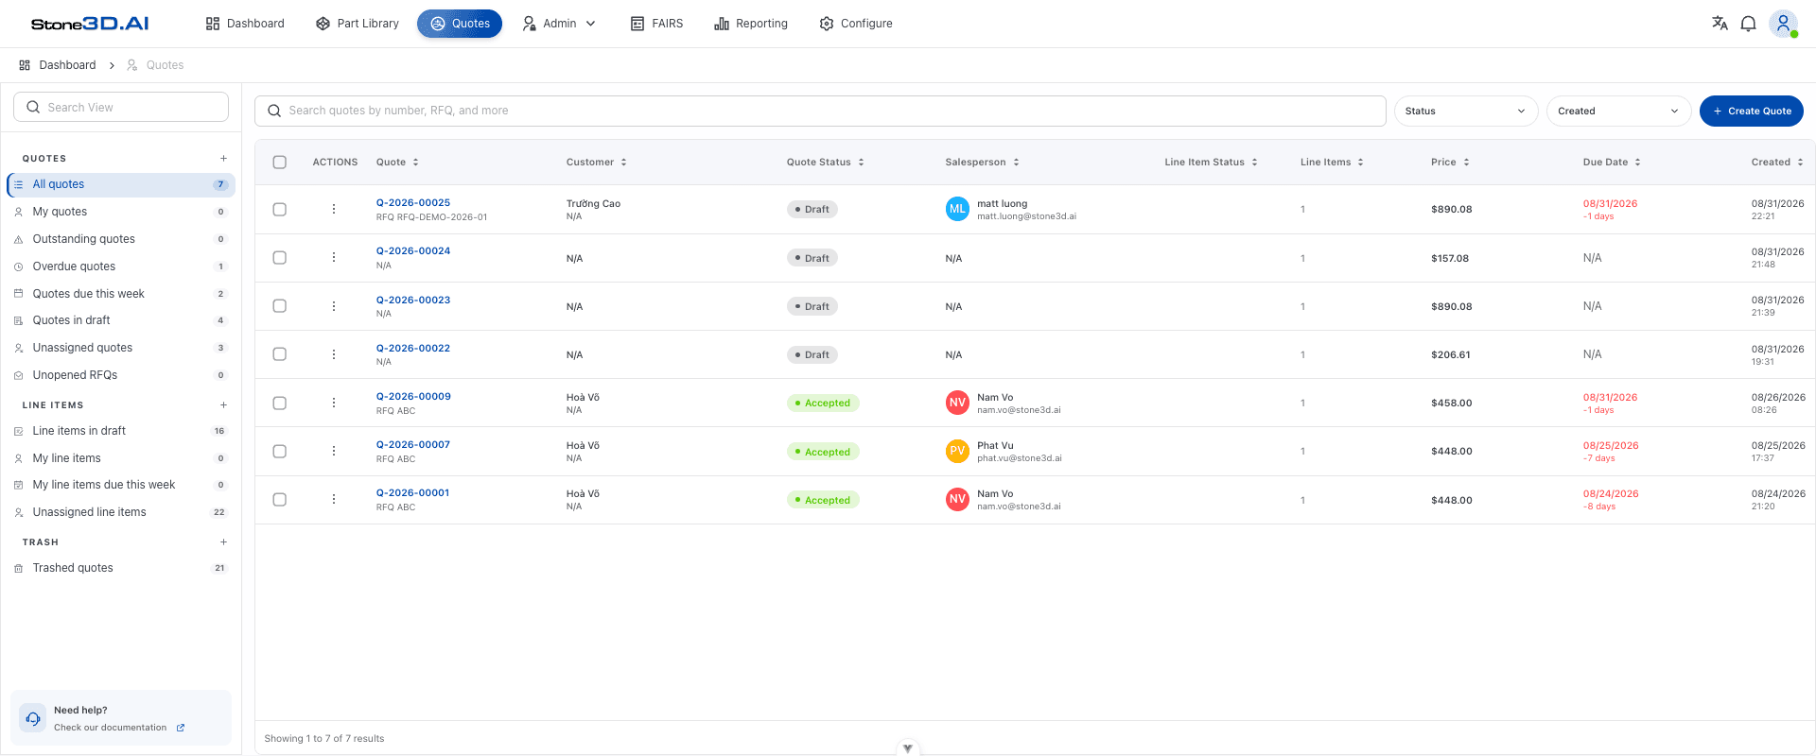This screenshot has height=756, width=1816.
Task: Toggle the select-all quotes checkbox
Action: click(280, 162)
